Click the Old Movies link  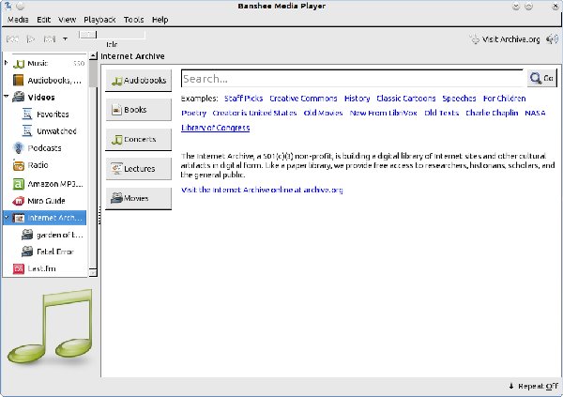[323, 114]
